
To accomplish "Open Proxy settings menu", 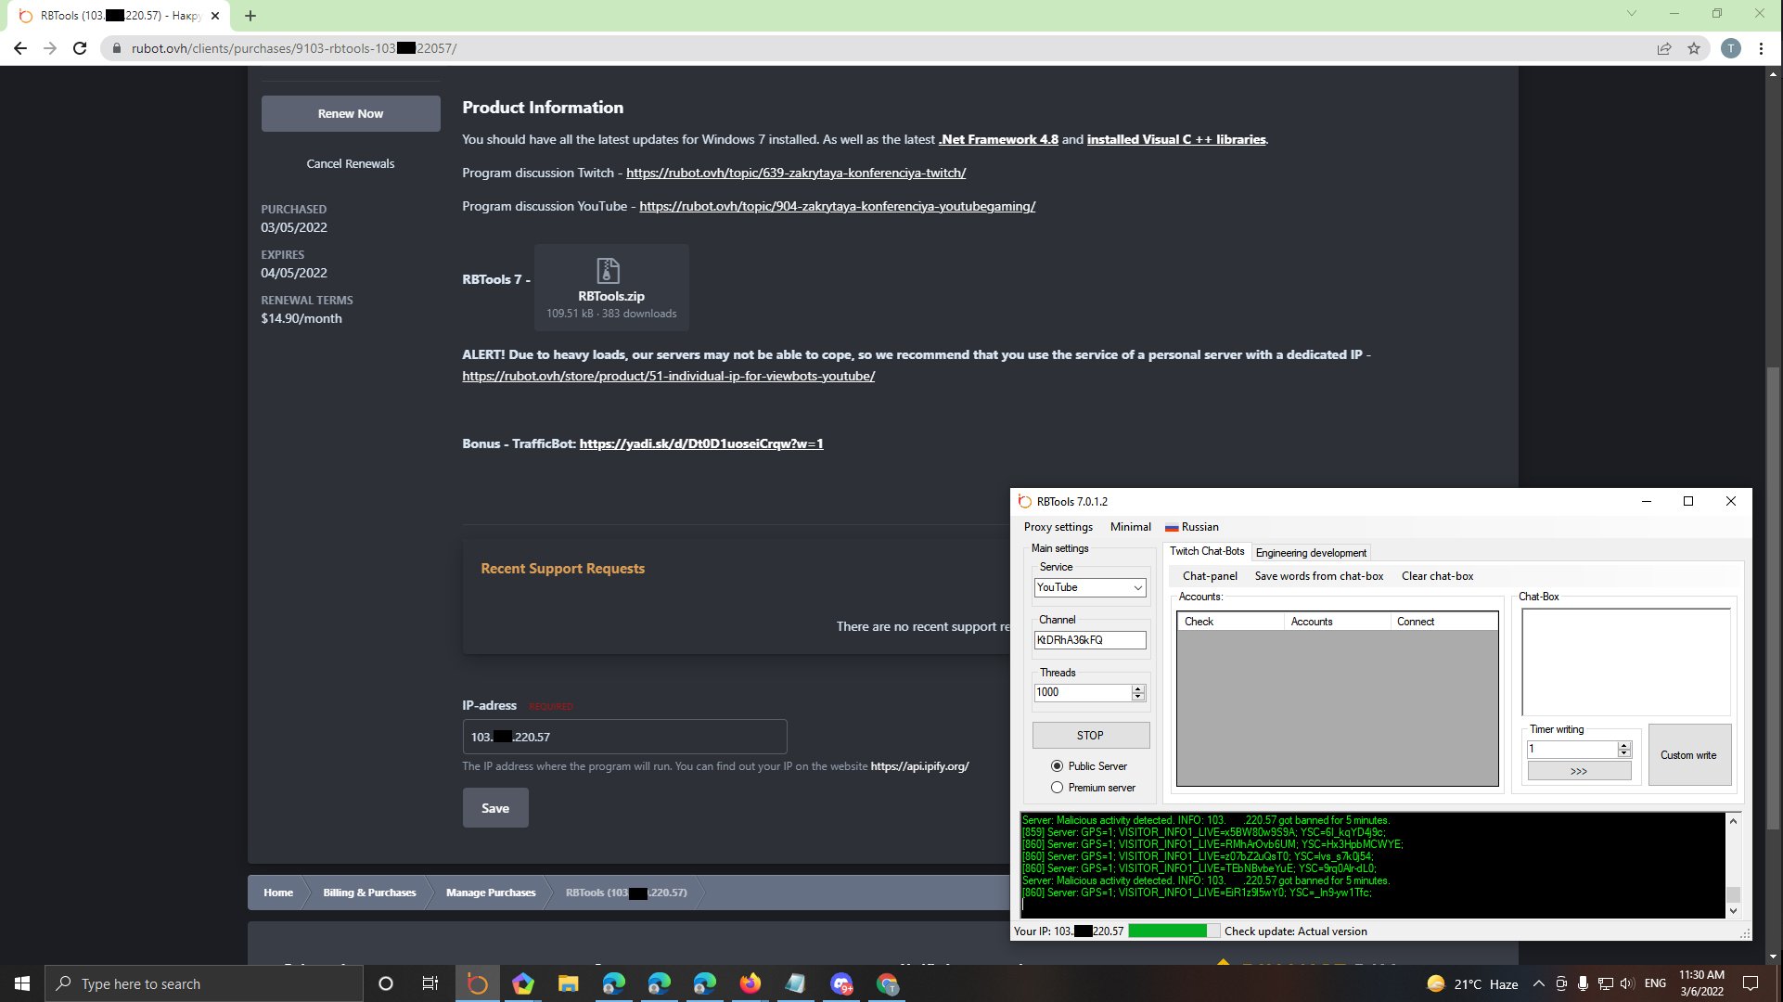I will (1058, 527).
